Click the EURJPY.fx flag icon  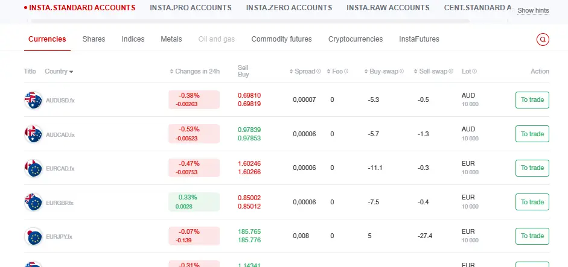click(x=33, y=237)
